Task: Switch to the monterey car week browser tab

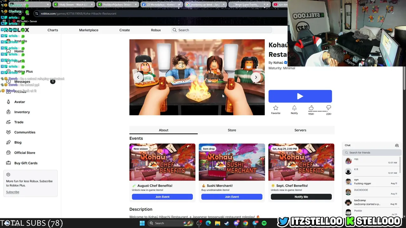Action: tap(205, 4)
